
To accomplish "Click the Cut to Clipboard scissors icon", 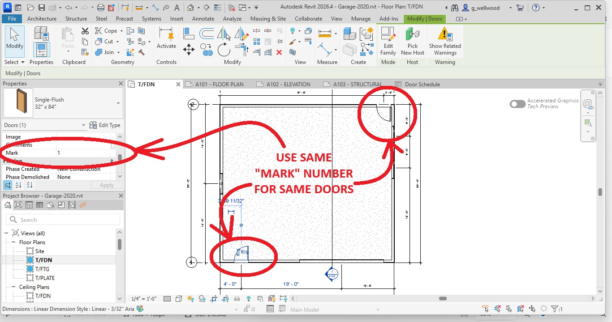I will click(85, 31).
